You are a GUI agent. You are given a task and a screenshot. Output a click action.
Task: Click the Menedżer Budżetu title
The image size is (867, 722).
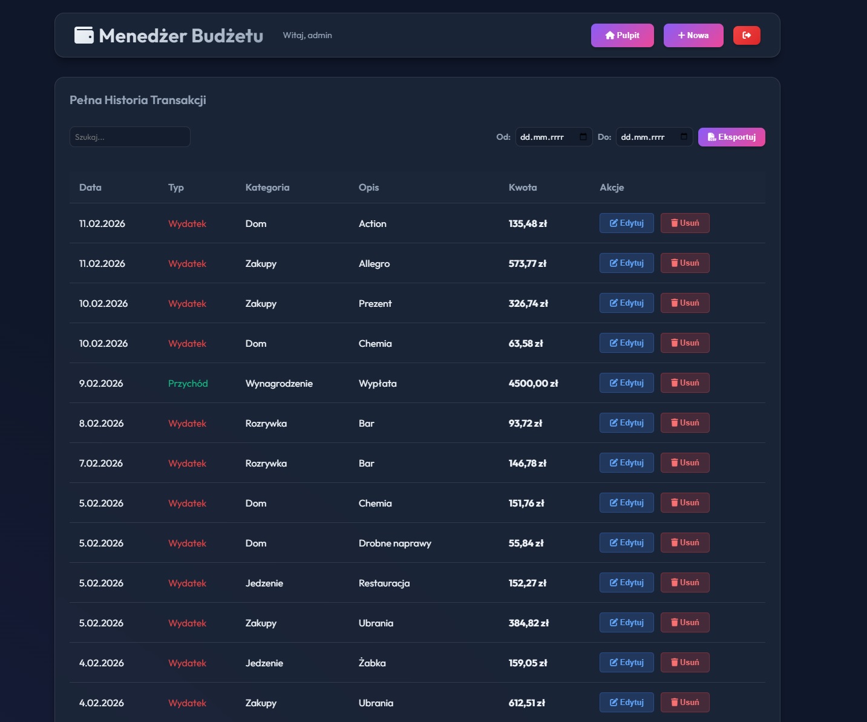point(181,36)
